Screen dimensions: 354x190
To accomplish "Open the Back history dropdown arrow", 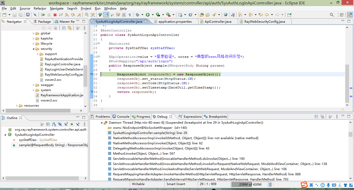I will (x=272, y=15).
